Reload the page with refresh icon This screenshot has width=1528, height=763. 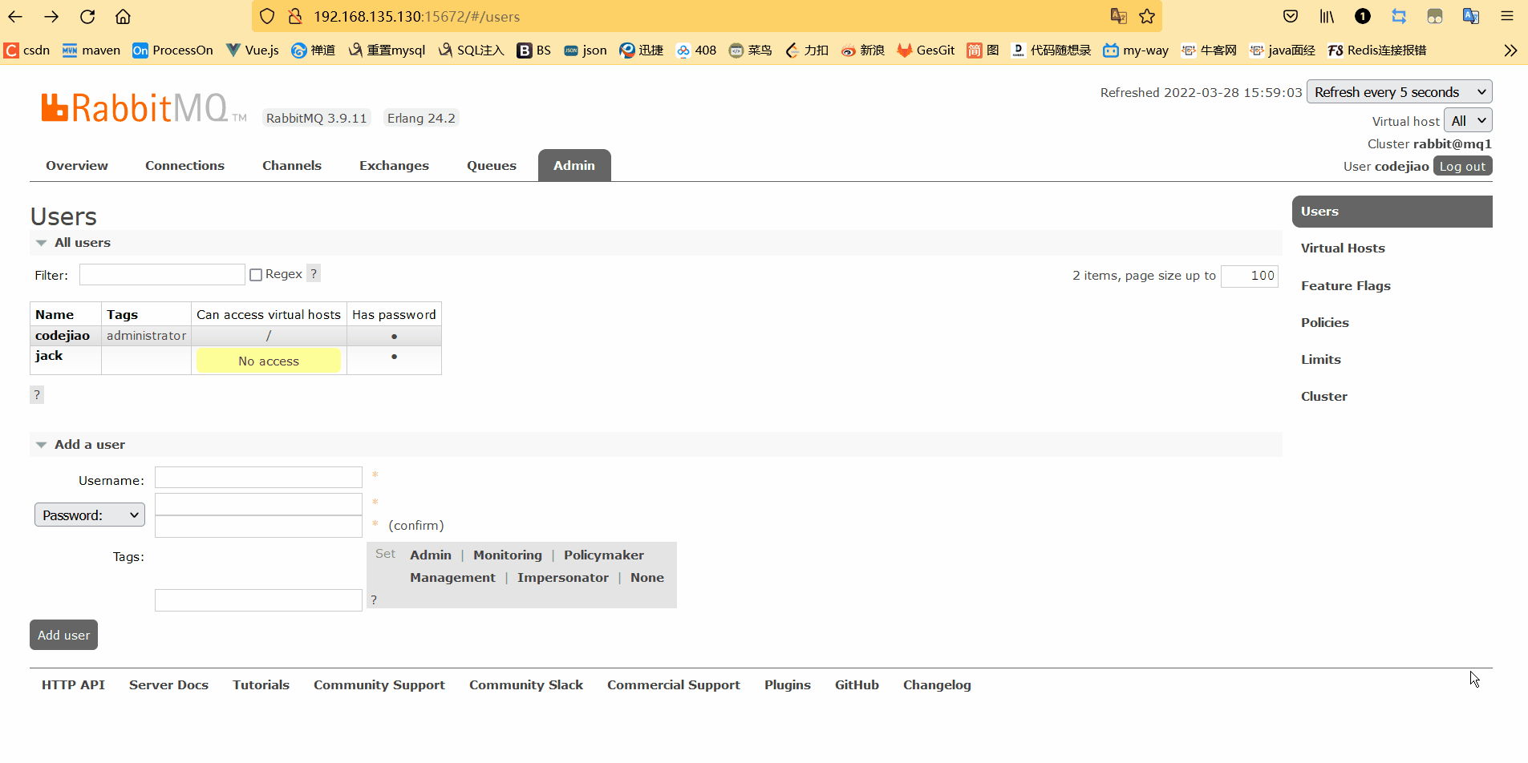(x=87, y=16)
